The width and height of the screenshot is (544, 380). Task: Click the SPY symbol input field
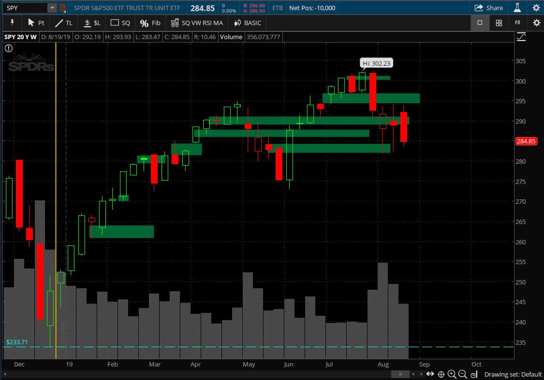(25, 8)
